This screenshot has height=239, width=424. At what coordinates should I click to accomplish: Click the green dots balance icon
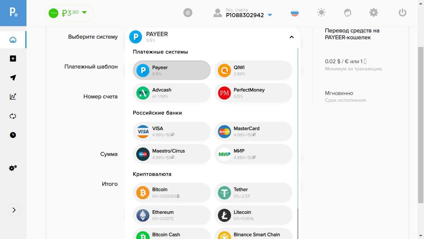point(53,13)
